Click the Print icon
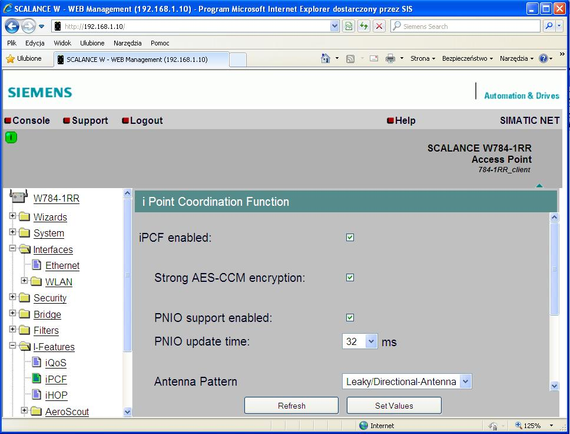The image size is (570, 434). tap(390, 58)
